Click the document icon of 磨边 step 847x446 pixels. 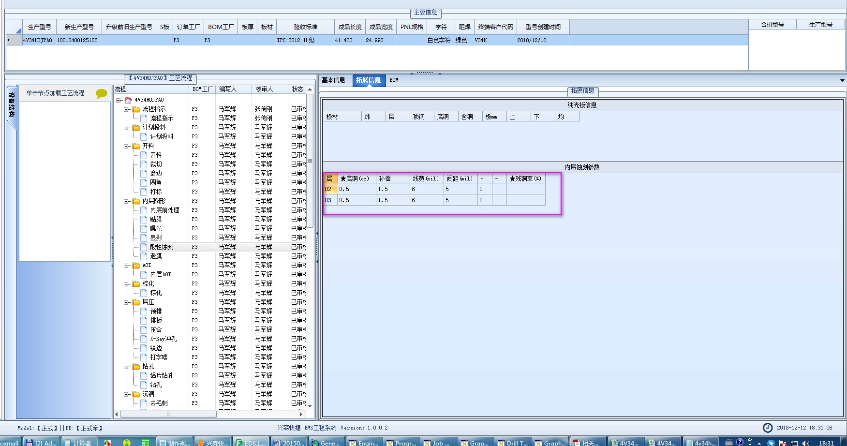(x=144, y=173)
